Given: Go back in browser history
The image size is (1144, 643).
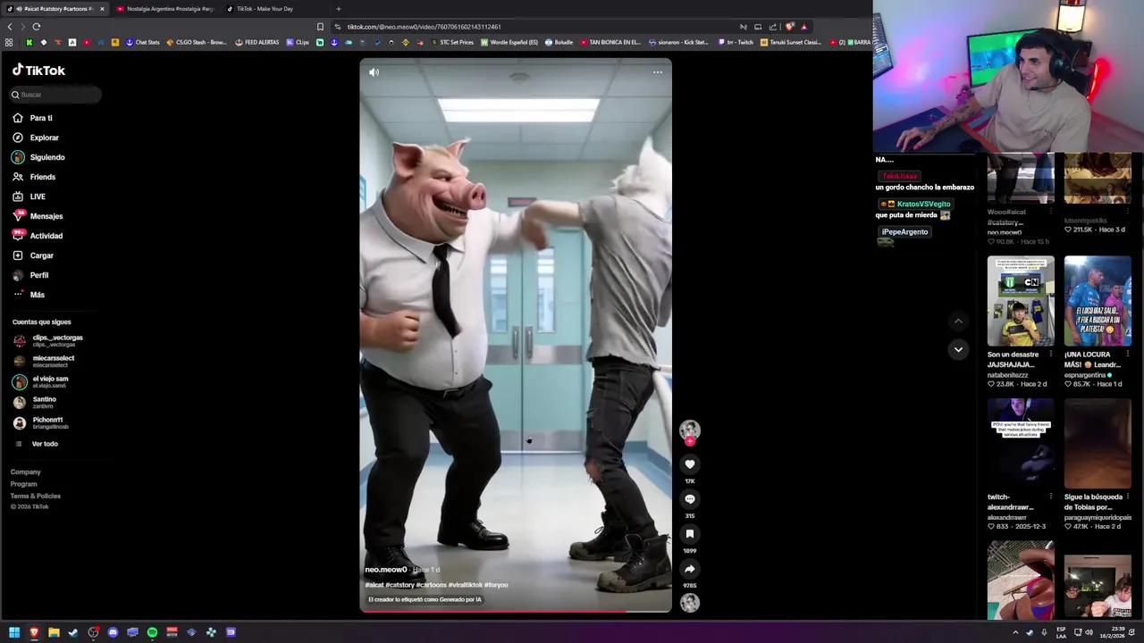Looking at the screenshot, I should coord(10,27).
